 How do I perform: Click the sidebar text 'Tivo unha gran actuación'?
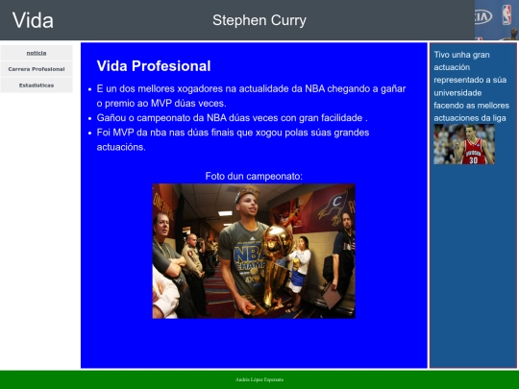coord(471,86)
